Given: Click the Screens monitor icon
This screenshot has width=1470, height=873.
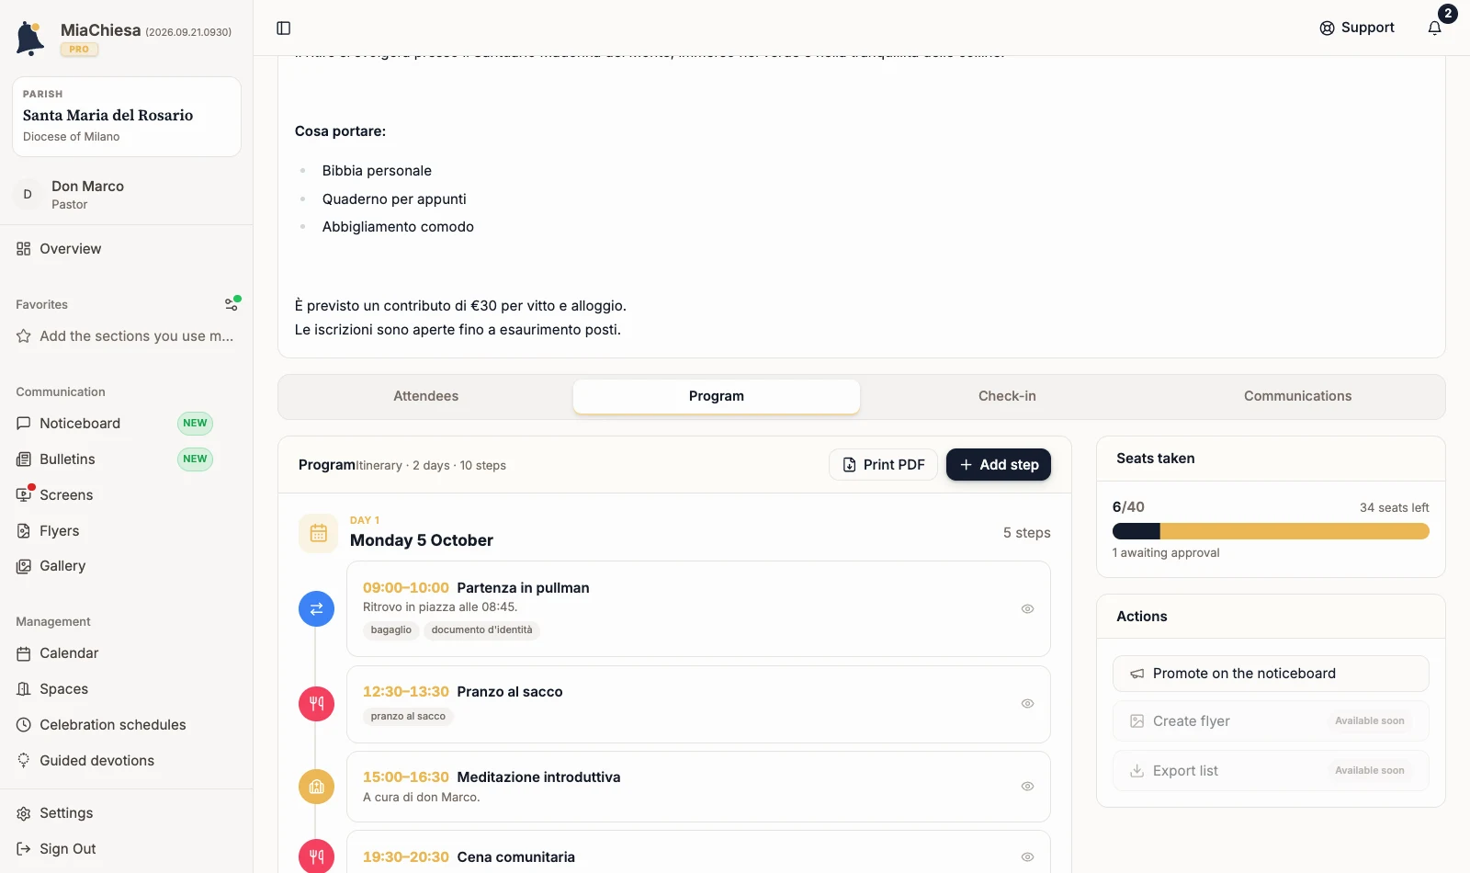Looking at the screenshot, I should (x=24, y=495).
